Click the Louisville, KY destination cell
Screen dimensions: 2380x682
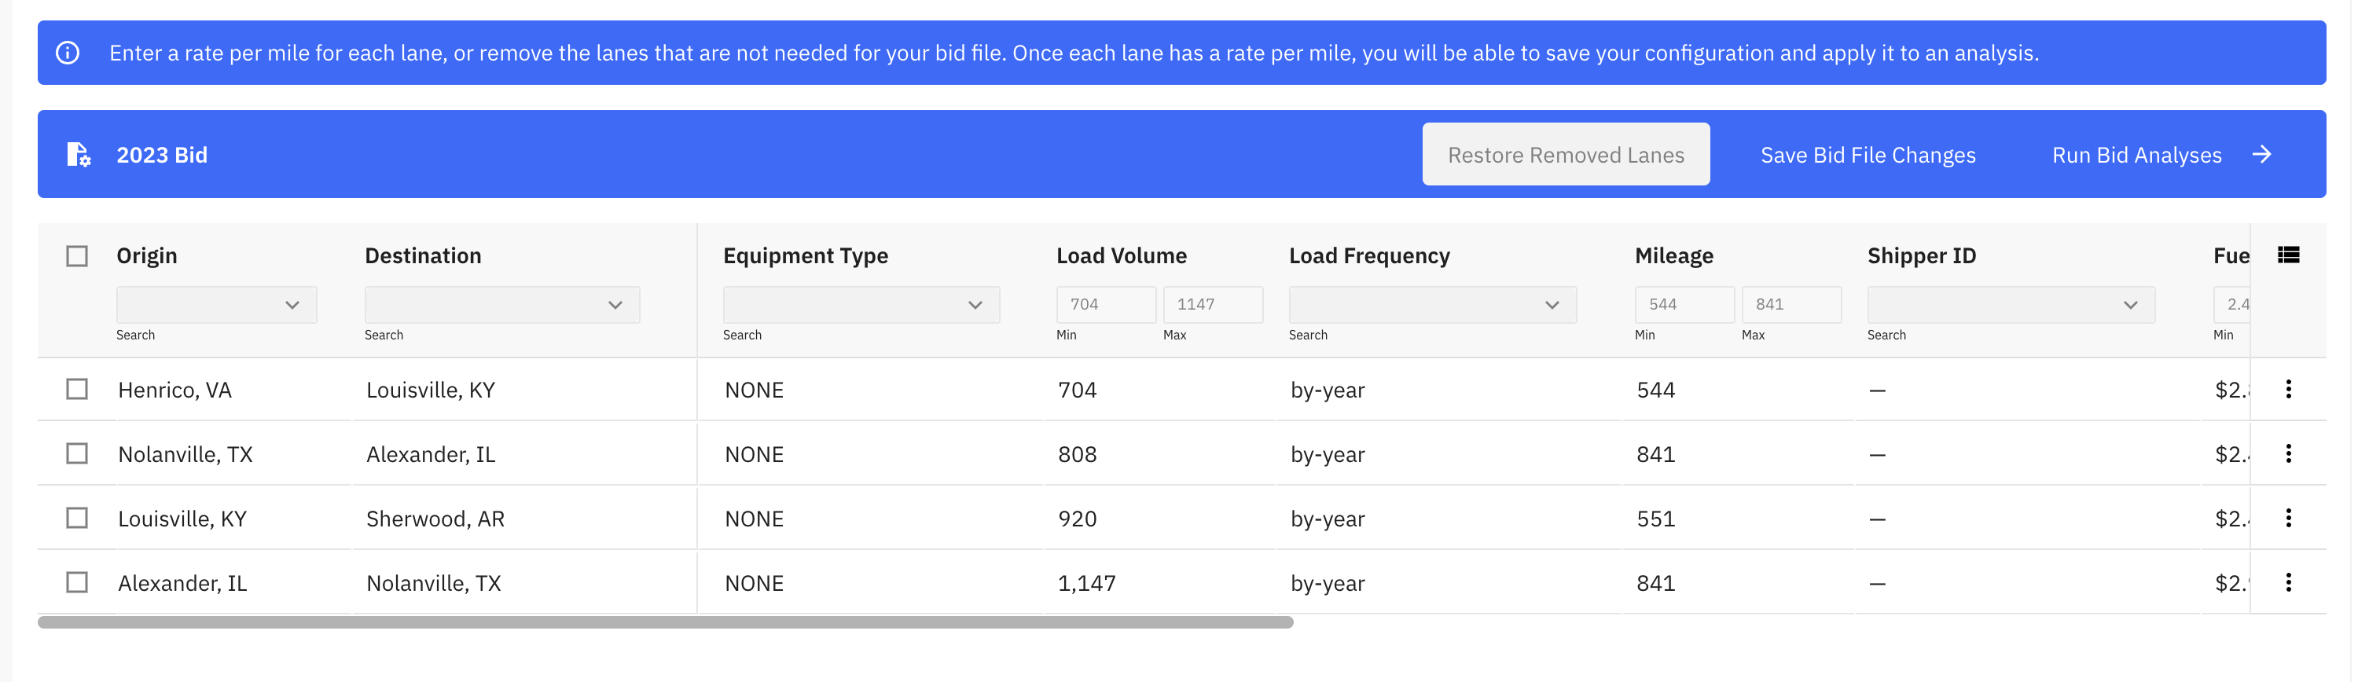tap(431, 390)
